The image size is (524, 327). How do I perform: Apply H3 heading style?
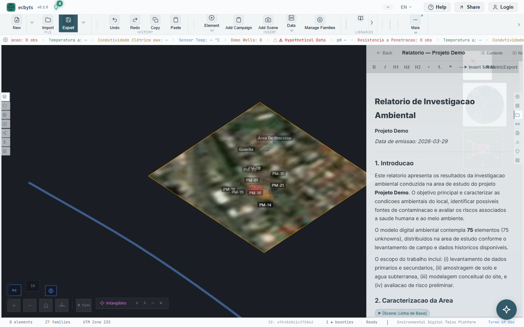click(418, 67)
